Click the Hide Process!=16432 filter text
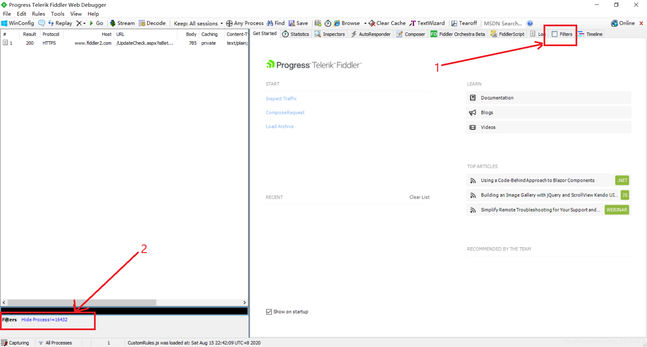Image resolution: width=647 pixels, height=347 pixels. tap(44, 320)
